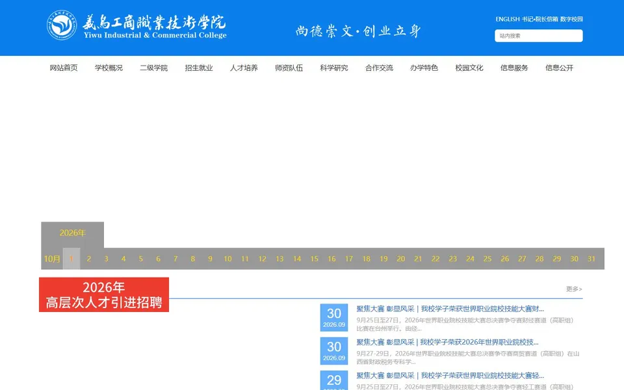Image resolution: width=624 pixels, height=390 pixels.
Task: Select day 29 in the calendar
Action: click(x=557, y=259)
